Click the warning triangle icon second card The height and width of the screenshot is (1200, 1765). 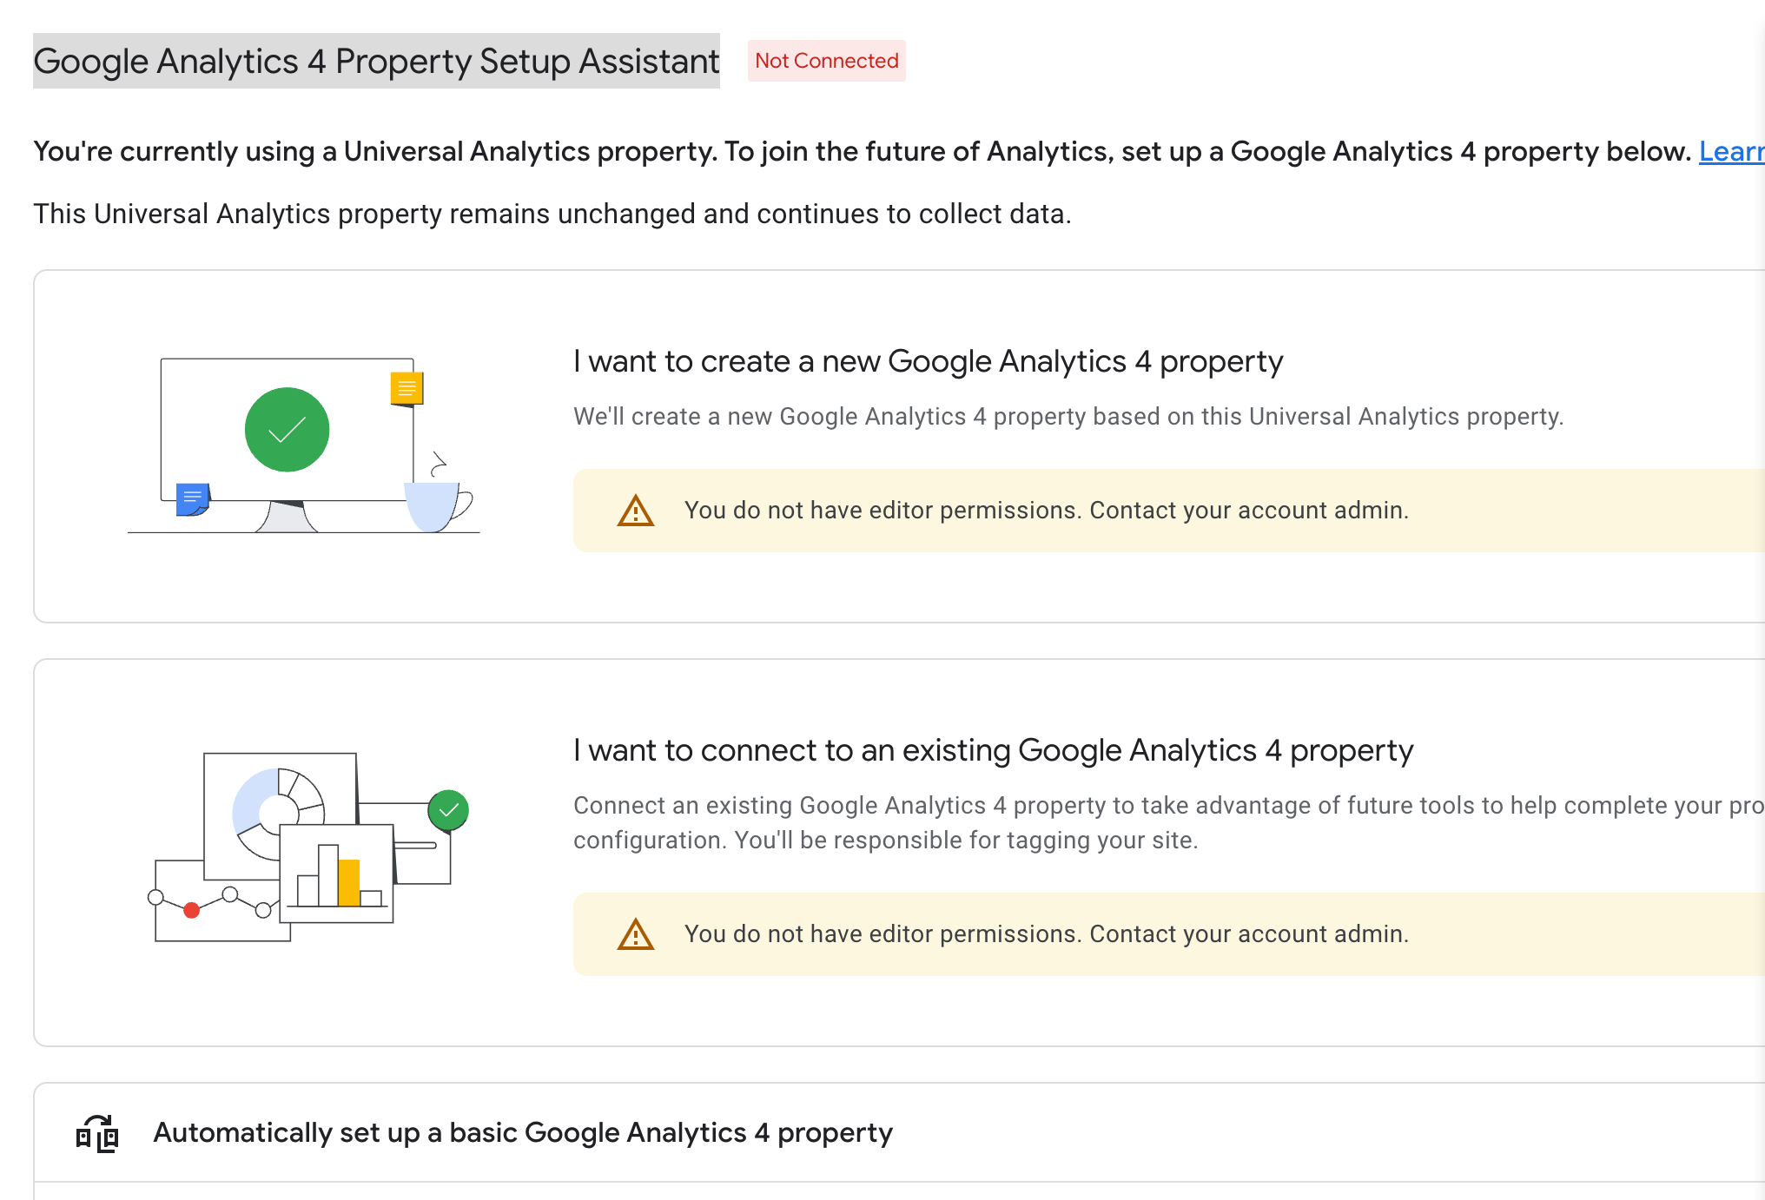point(635,935)
